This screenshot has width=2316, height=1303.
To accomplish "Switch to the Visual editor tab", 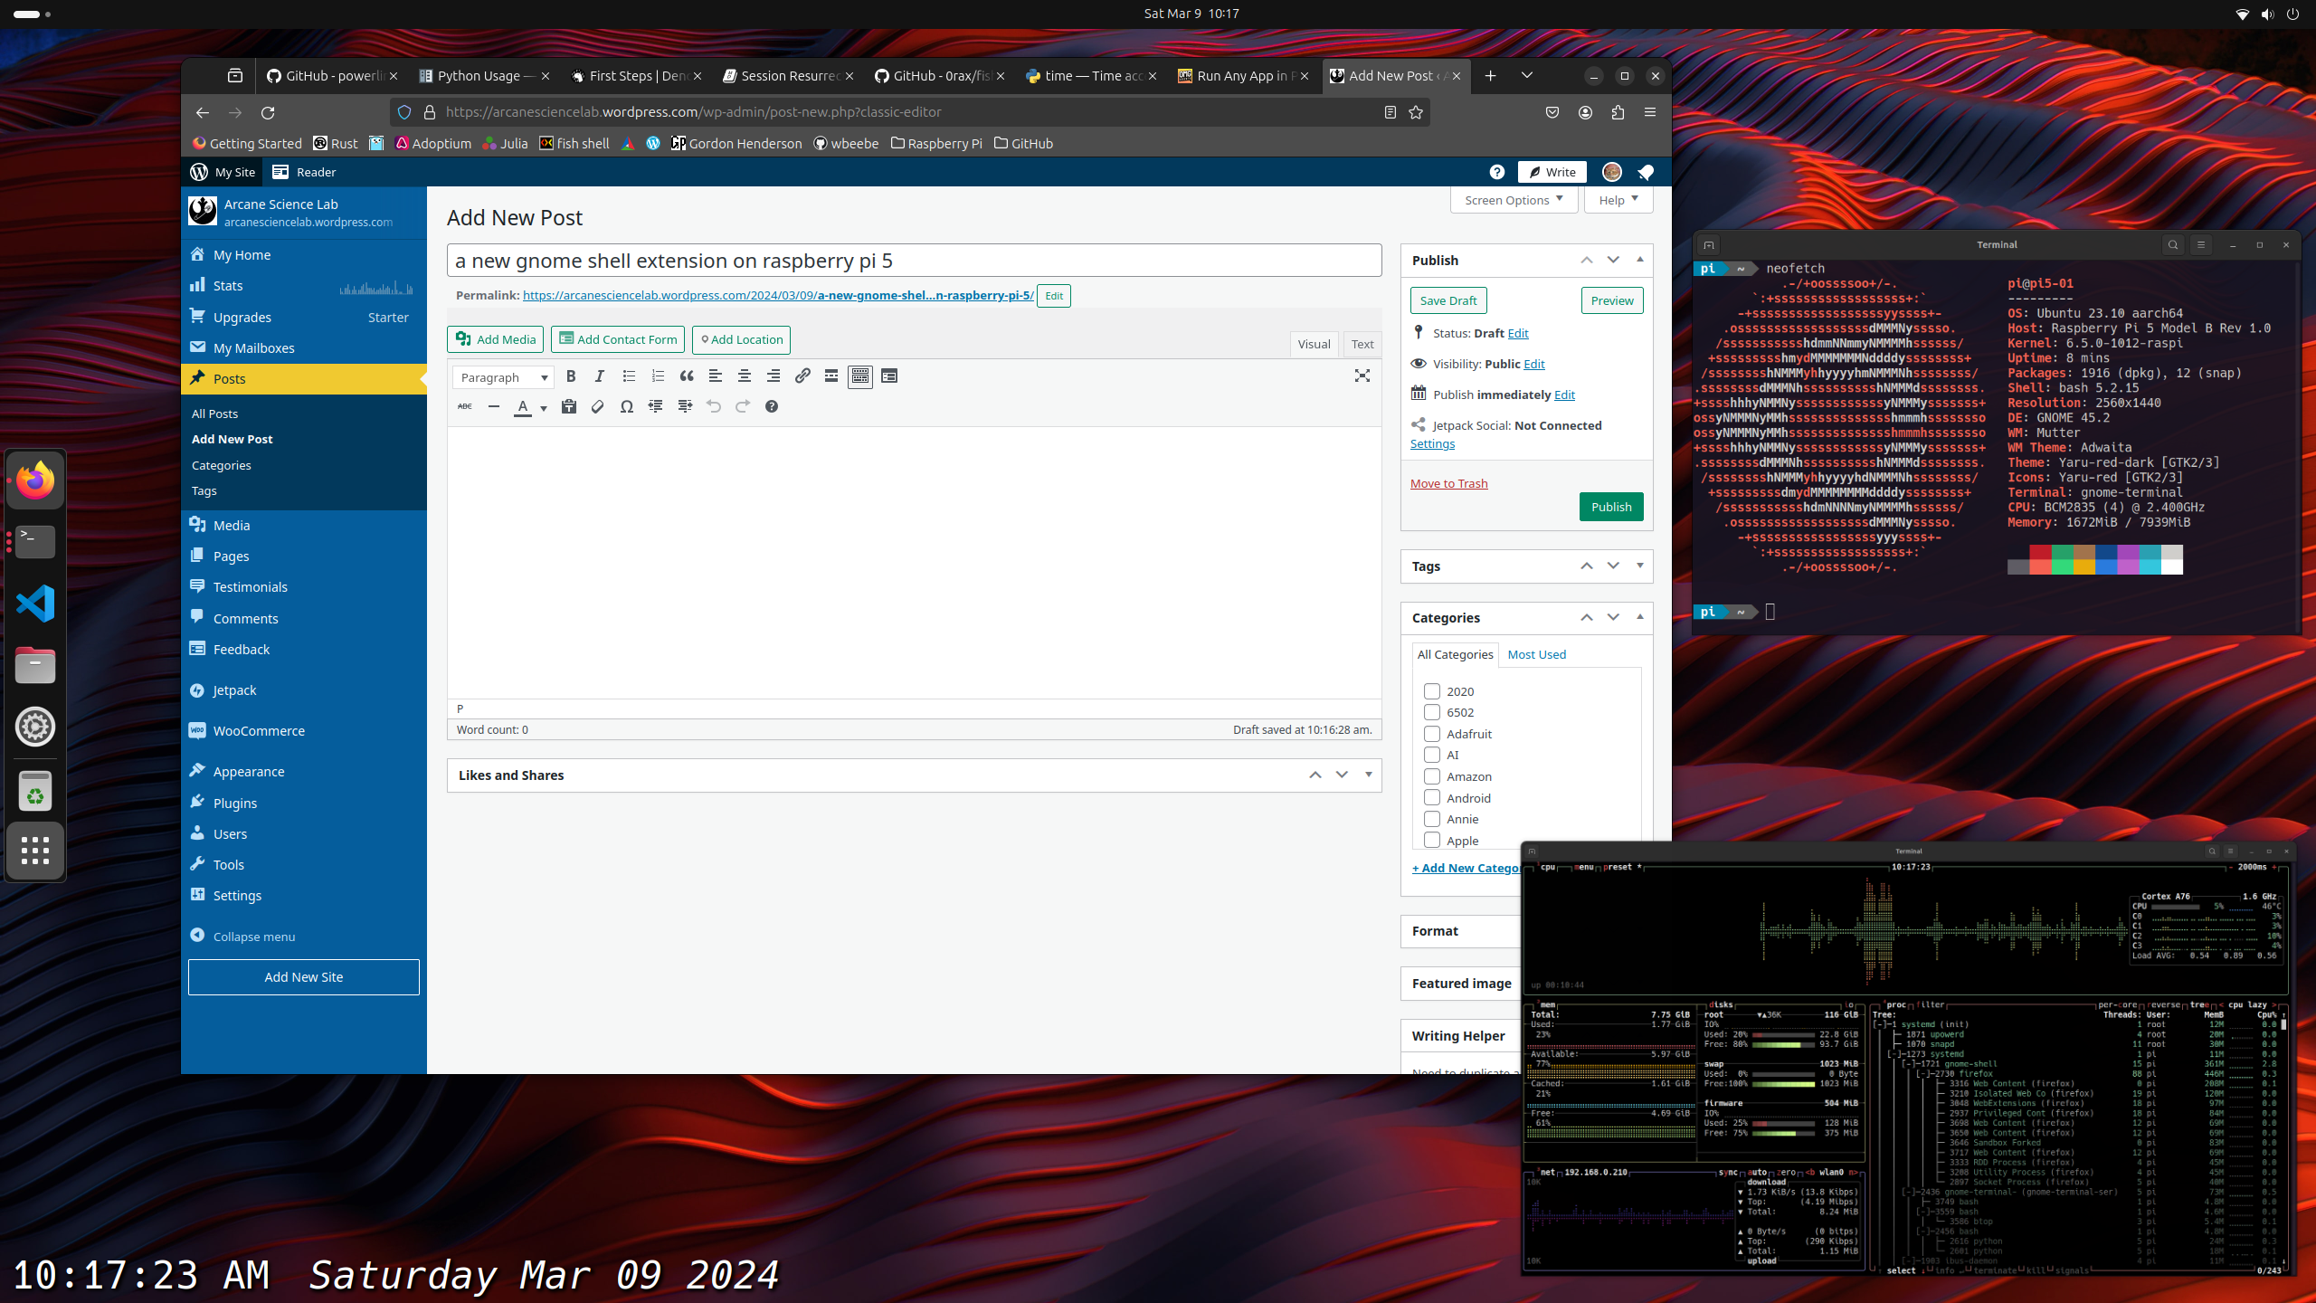I will [1314, 344].
